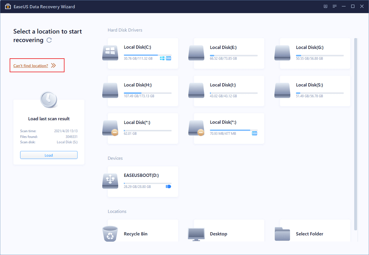Click the Local Disk(G:) label
The image size is (369, 255).
coord(310,47)
